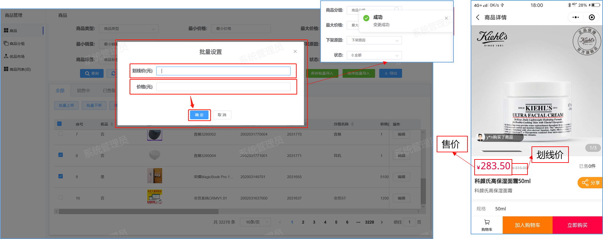603x239 pixels.
Task: Click the 排序批量导入 button
Action: click(x=359, y=73)
